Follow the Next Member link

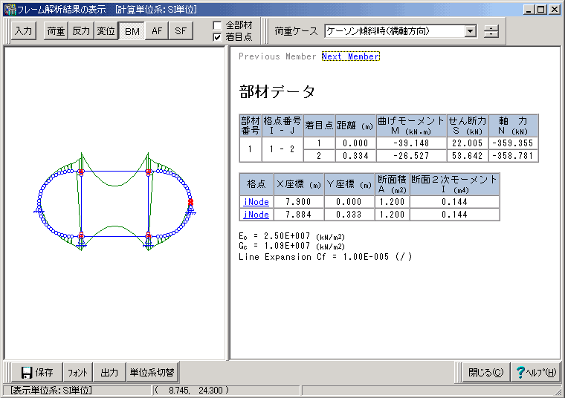click(351, 56)
